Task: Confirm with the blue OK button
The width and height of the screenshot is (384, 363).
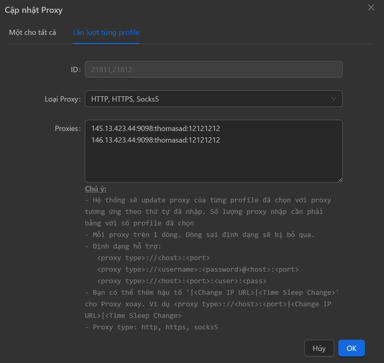Action: coord(351,348)
